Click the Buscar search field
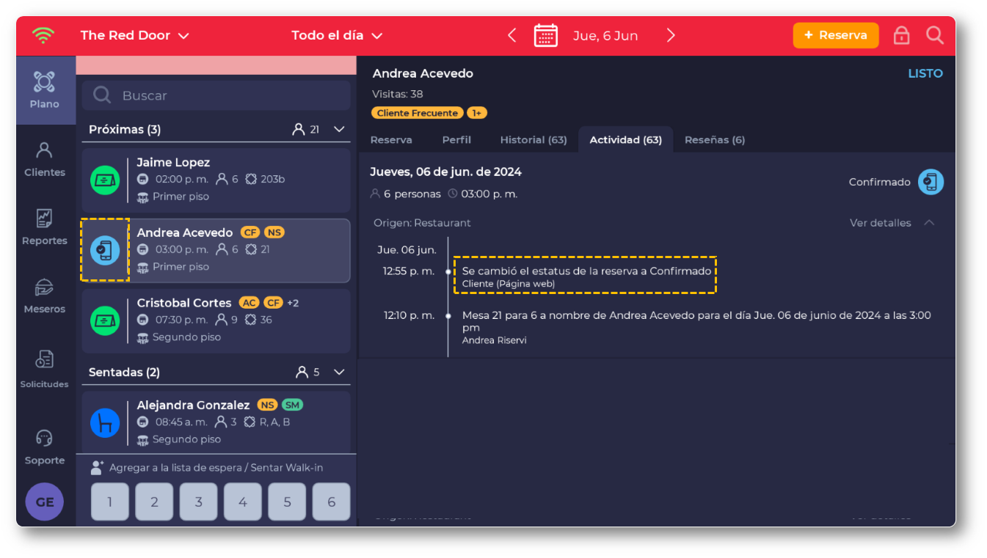 [x=216, y=95]
